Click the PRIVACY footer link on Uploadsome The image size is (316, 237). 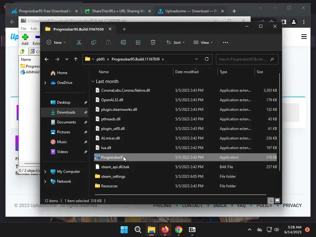point(292,206)
